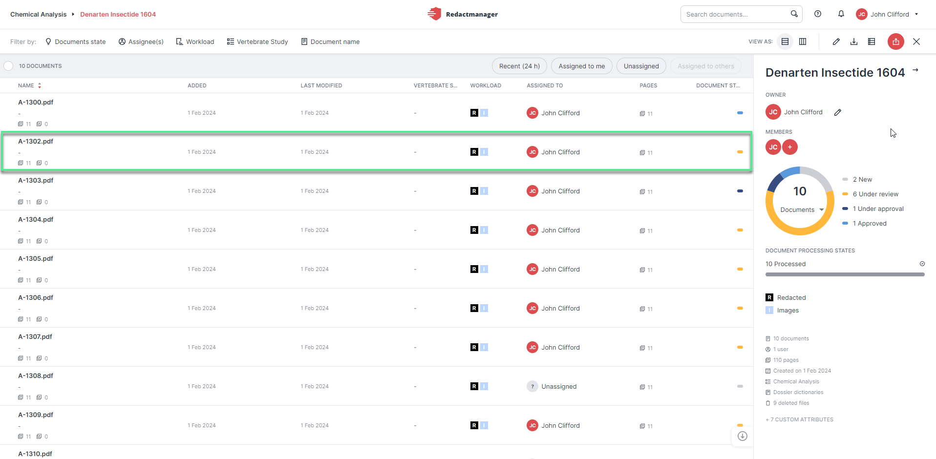Screen dimensions: 936x459
Task: Open the Document name filter
Action: [x=330, y=42]
